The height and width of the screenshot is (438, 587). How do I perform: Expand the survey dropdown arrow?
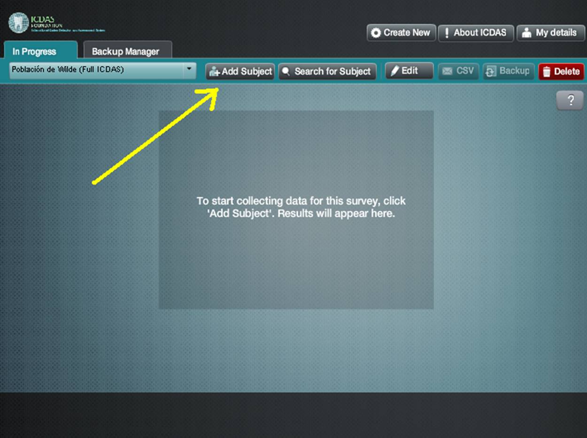(x=189, y=70)
